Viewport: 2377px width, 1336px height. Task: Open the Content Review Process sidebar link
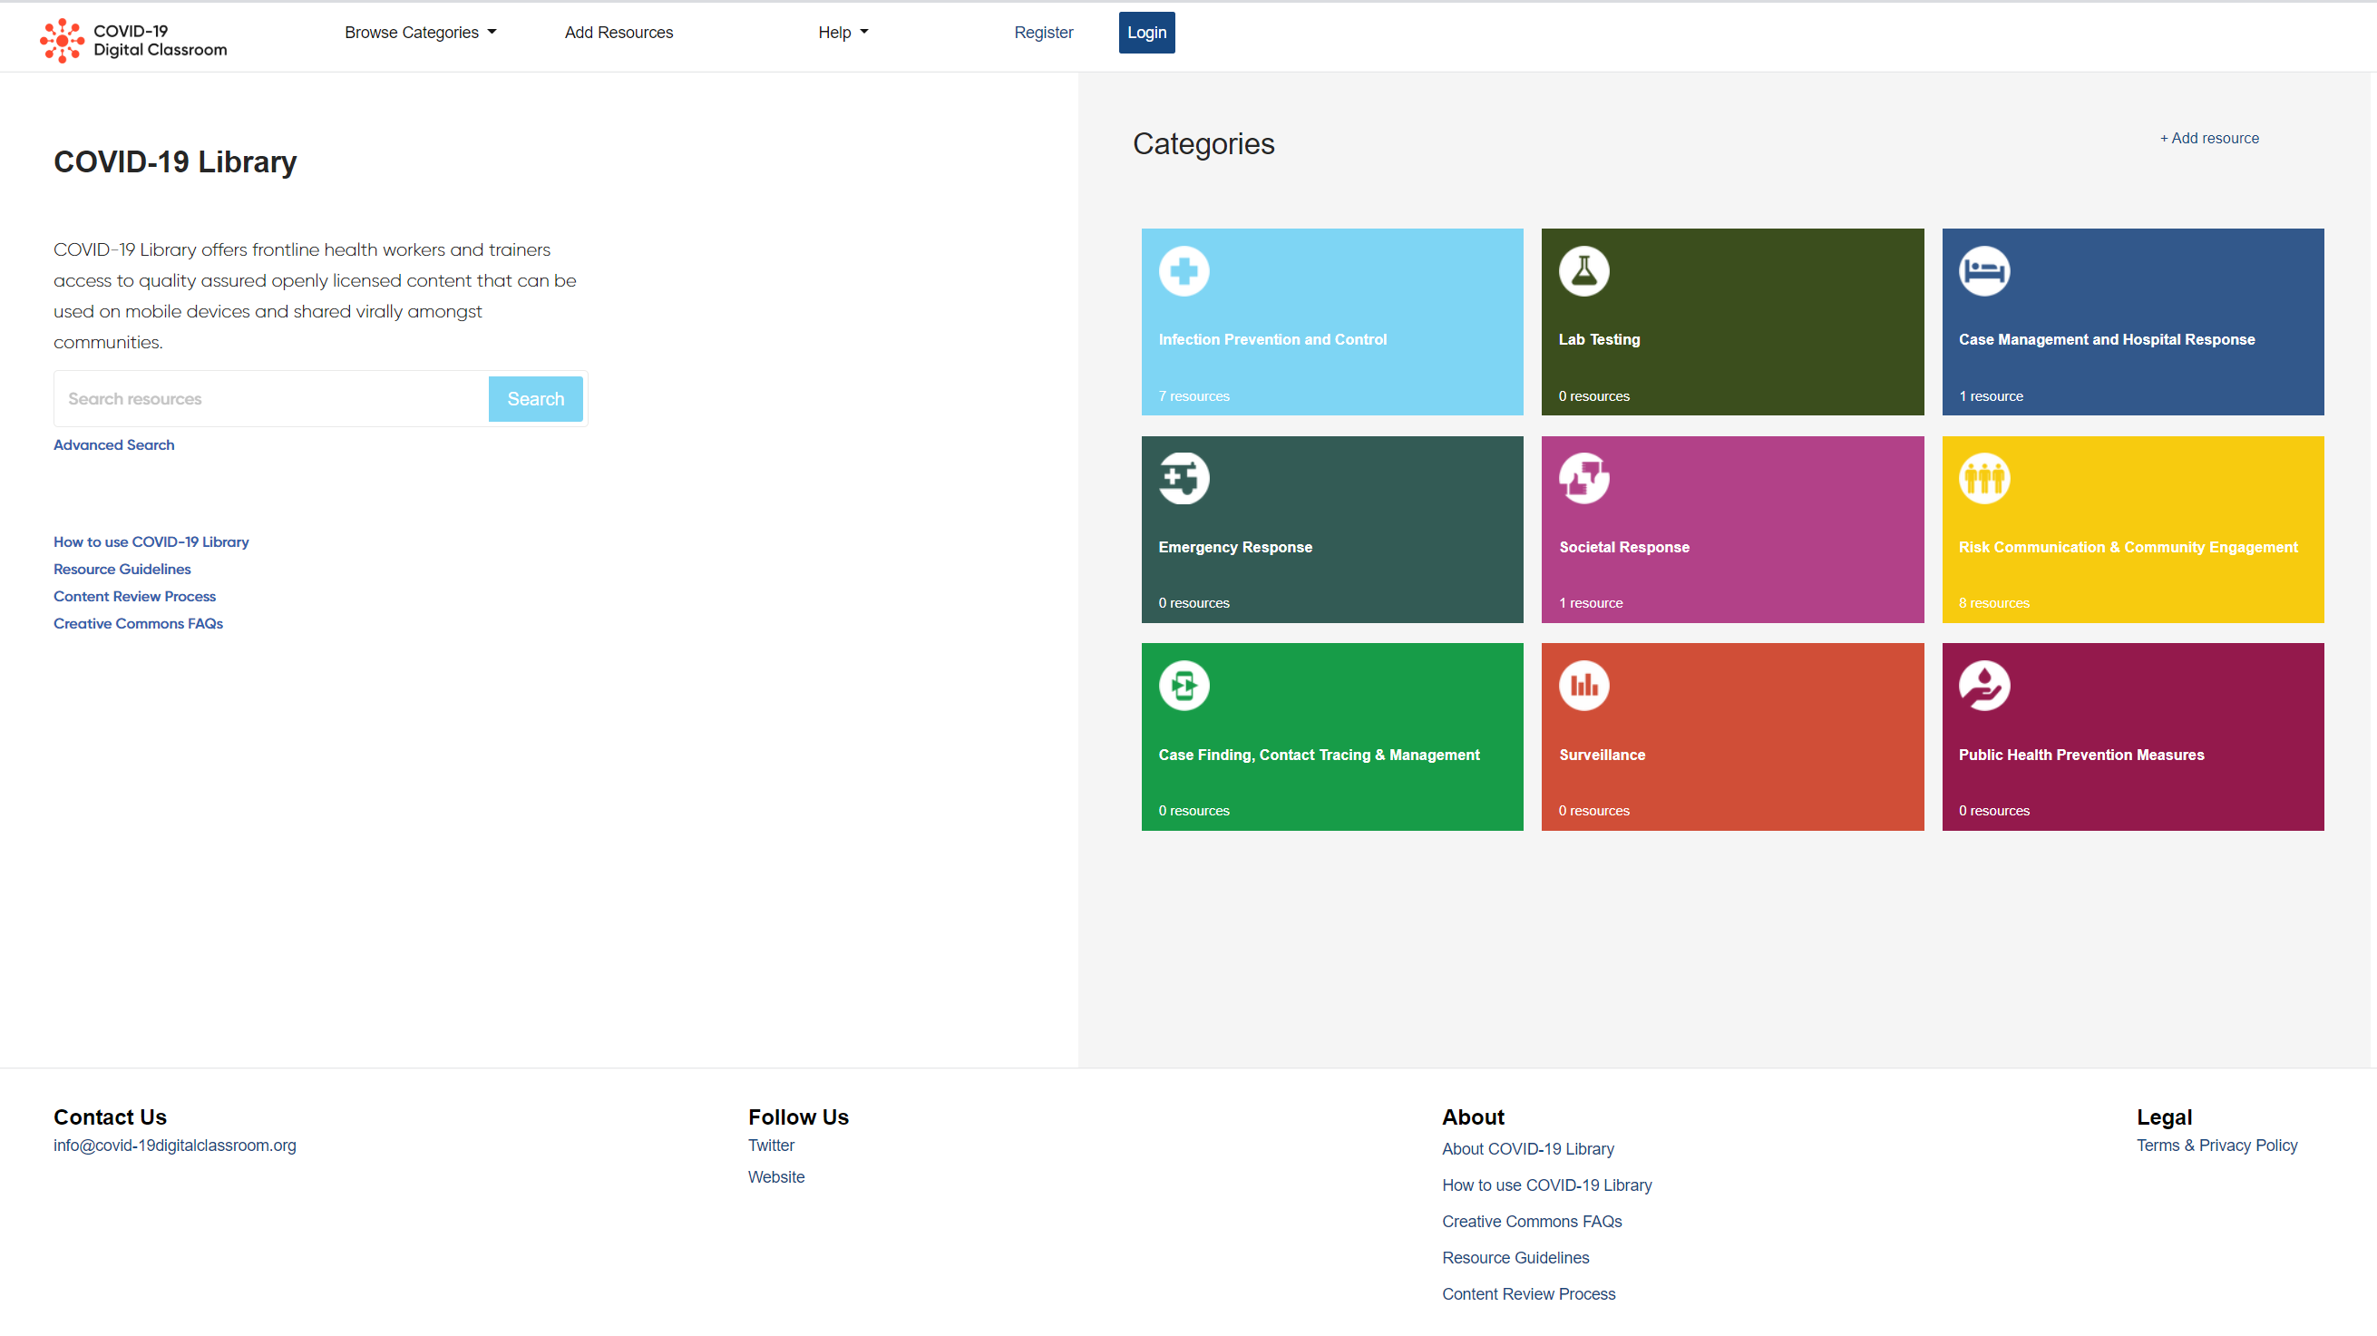click(x=135, y=596)
